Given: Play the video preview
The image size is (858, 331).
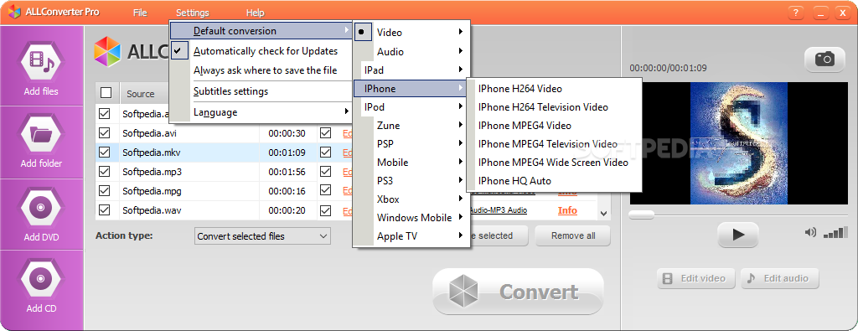Looking at the screenshot, I should point(737,235).
